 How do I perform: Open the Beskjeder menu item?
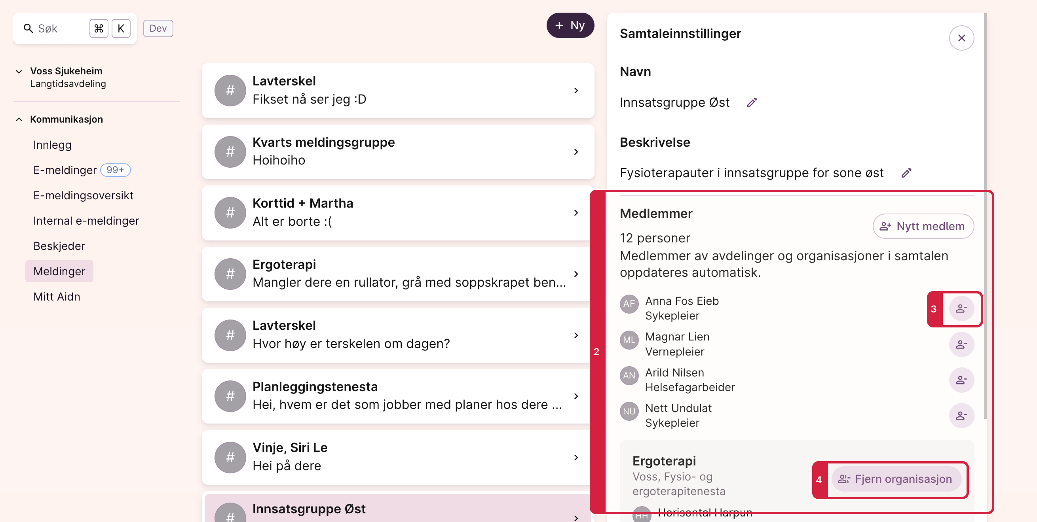[59, 246]
